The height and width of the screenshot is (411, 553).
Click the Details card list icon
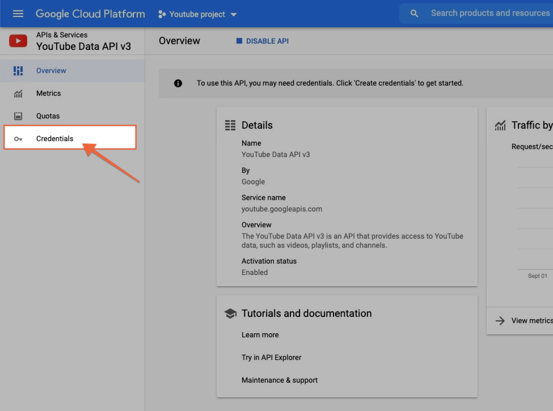pyautogui.click(x=230, y=125)
